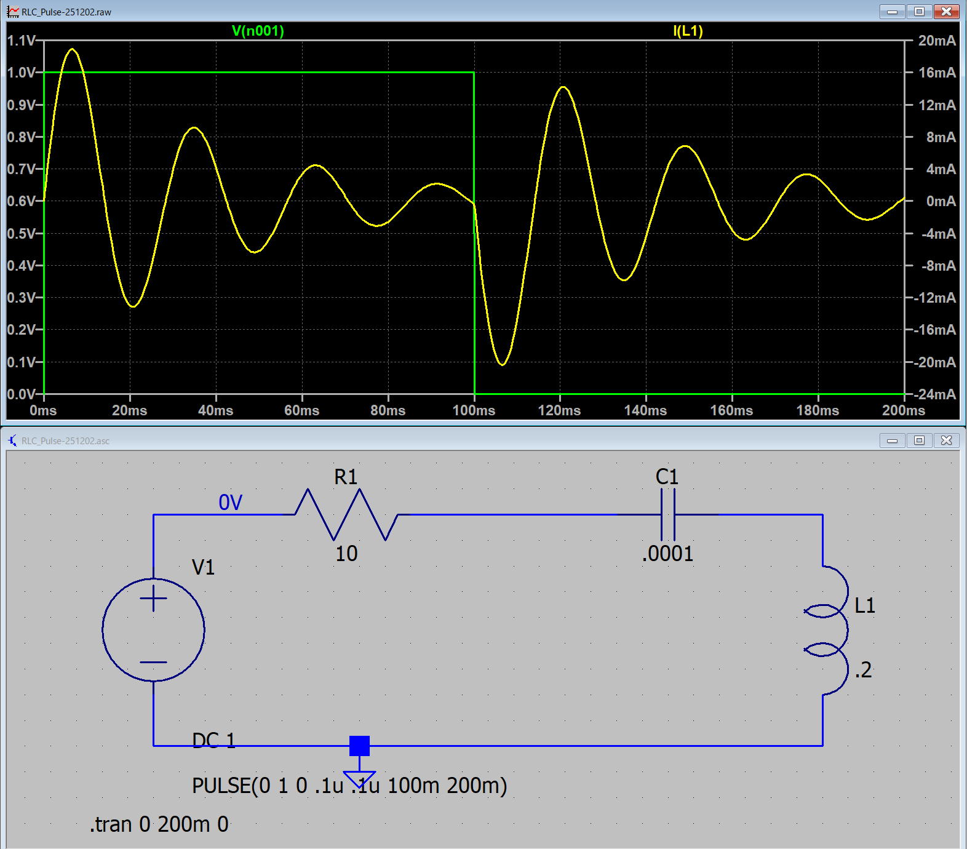This screenshot has width=967, height=849.
Task: Select the C1 capacitor symbol
Action: pyautogui.click(x=668, y=515)
